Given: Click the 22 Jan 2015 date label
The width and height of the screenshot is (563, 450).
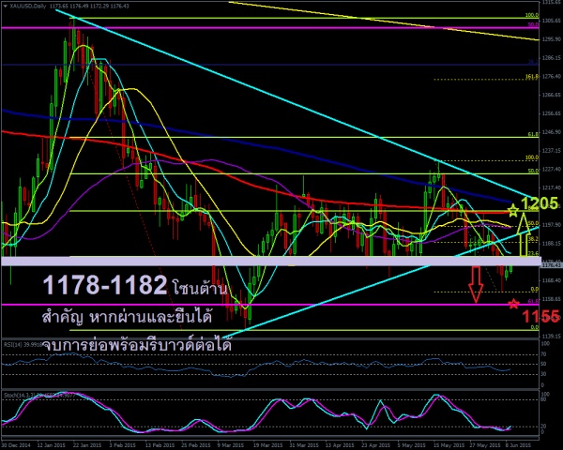Looking at the screenshot, I should click(x=87, y=445).
